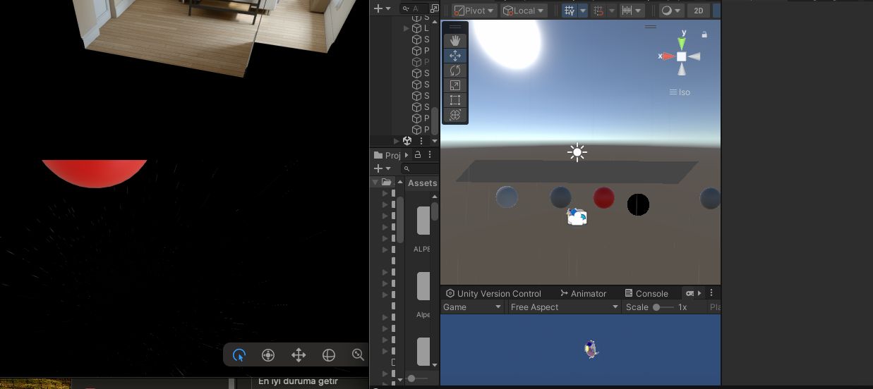The height and width of the screenshot is (389, 873).
Task: Collapse the Assets root folder
Action: click(x=375, y=182)
